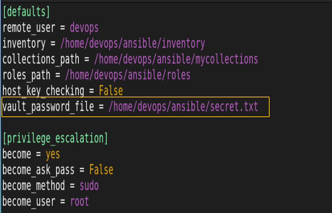Click the /home/devops/ansible/secret.txt path
This screenshot has height=213, width=332.
tap(183, 107)
